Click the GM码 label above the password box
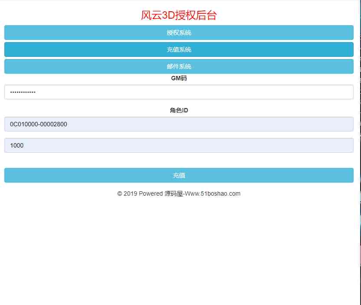 pos(179,78)
